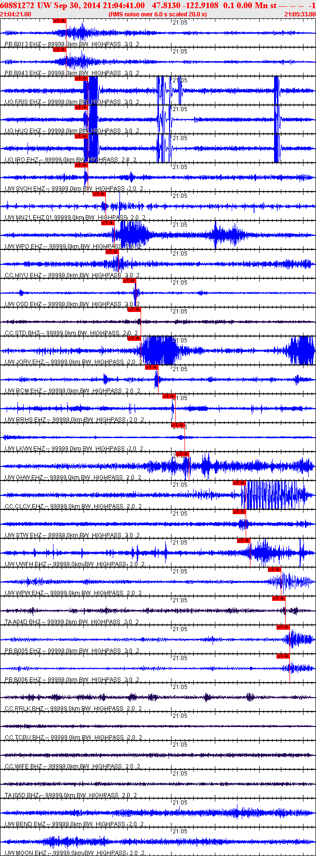Click the 21:05 tick label on the PB B013 trace
The width and height of the screenshot is (316, 856).
pos(180,23)
